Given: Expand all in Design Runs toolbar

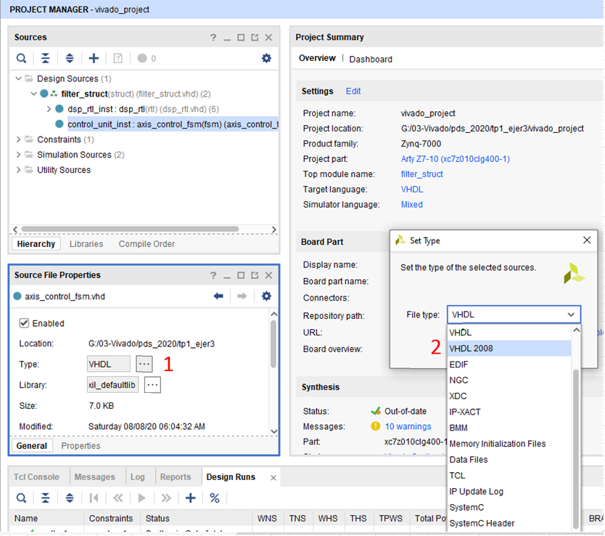Looking at the screenshot, I should pyautogui.click(x=70, y=498).
